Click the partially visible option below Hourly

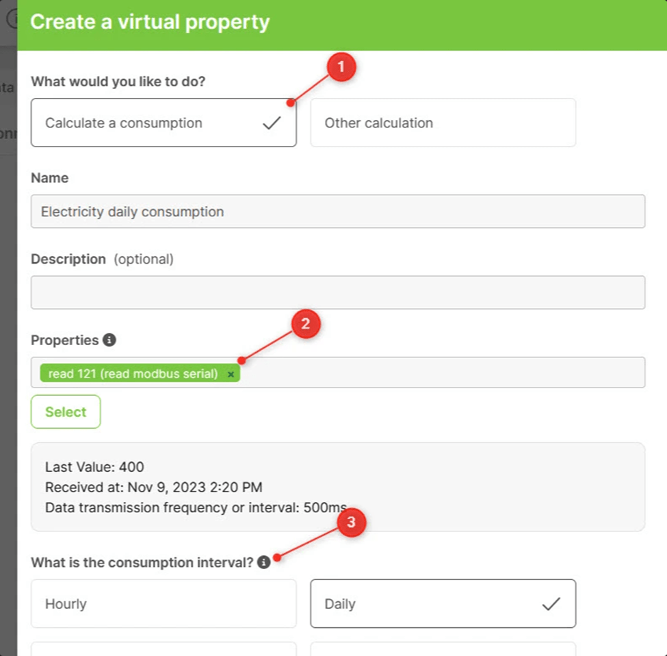164,649
